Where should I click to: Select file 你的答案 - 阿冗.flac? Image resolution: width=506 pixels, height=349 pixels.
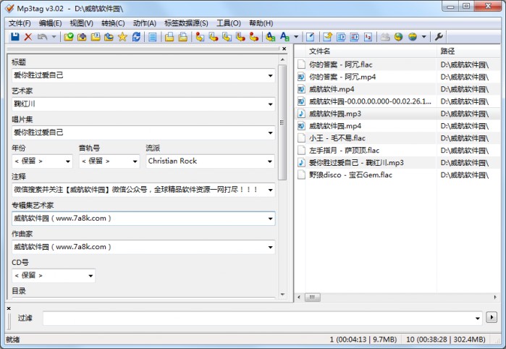[341, 64]
